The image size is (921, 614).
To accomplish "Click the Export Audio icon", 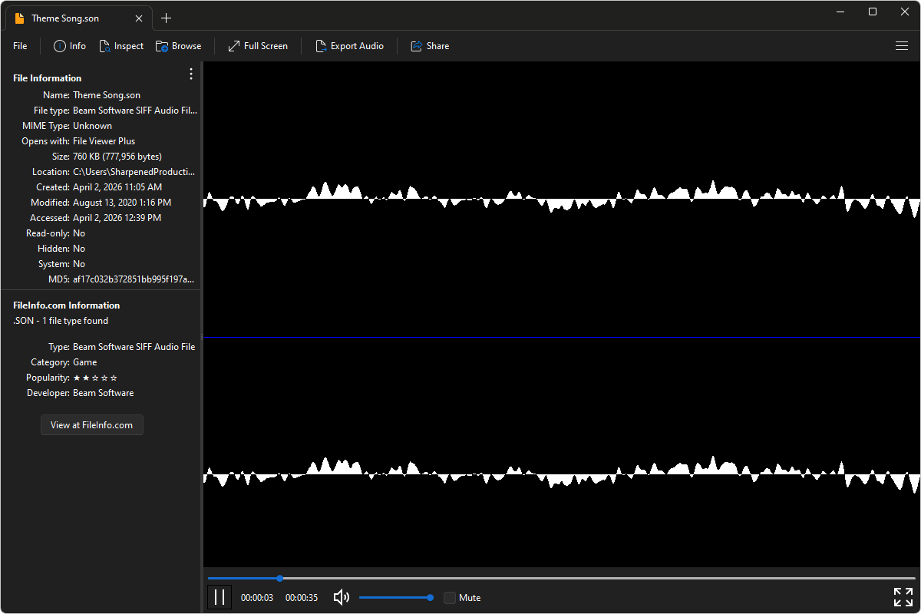I will 322,46.
